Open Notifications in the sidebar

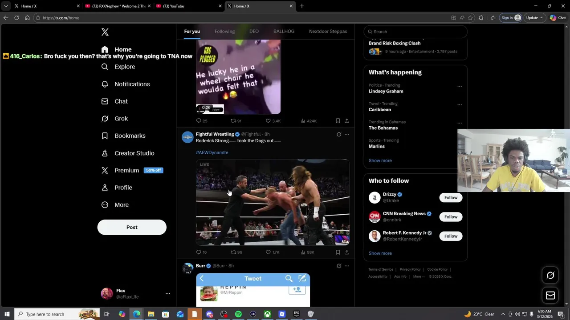[126, 84]
